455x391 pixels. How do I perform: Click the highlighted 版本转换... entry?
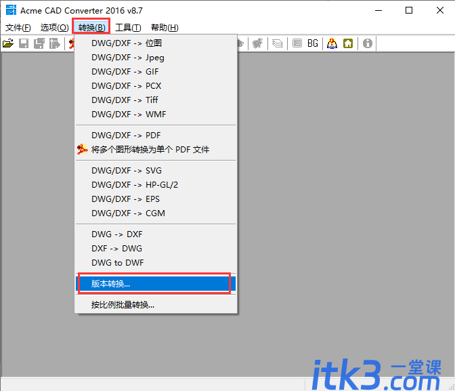point(156,284)
